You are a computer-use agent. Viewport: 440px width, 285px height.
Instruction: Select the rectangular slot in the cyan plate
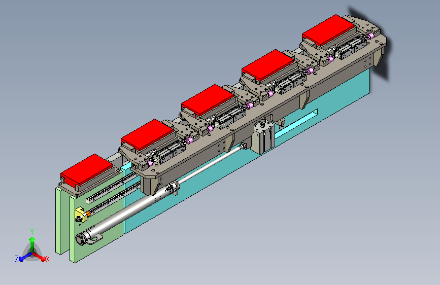pos(296,123)
